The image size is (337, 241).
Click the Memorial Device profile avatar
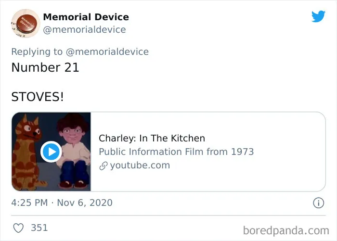coord(26,24)
